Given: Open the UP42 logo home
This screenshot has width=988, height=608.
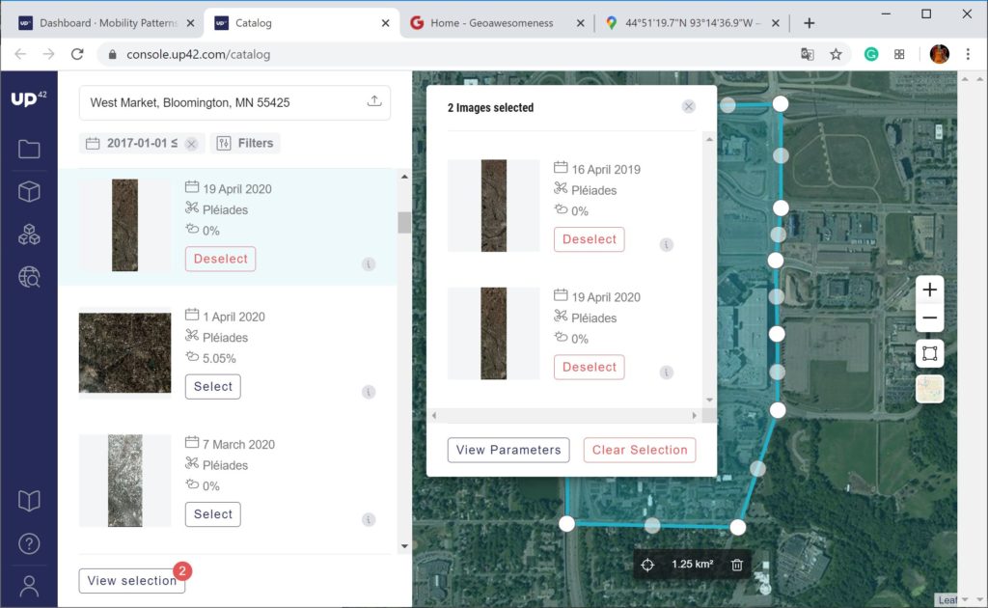Looking at the screenshot, I should point(28,98).
